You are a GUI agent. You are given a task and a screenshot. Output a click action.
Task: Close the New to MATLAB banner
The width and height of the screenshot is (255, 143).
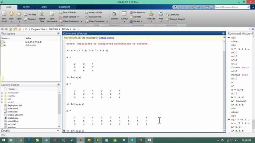coord(224,37)
